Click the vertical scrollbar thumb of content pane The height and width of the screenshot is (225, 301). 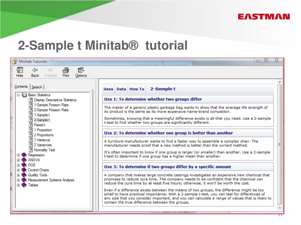[x=280, y=144]
